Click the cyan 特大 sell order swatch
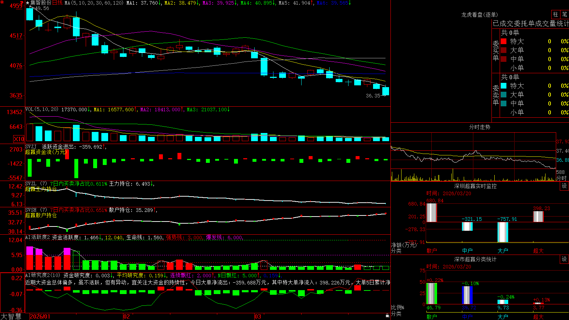This screenshot has width=569, height=320. point(504,86)
